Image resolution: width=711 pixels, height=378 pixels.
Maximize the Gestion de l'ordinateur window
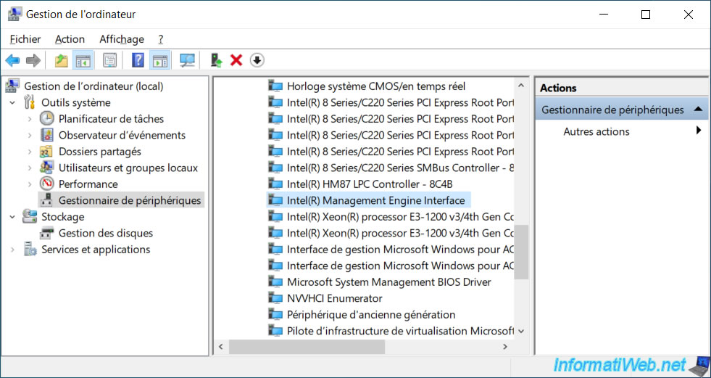[x=646, y=15]
